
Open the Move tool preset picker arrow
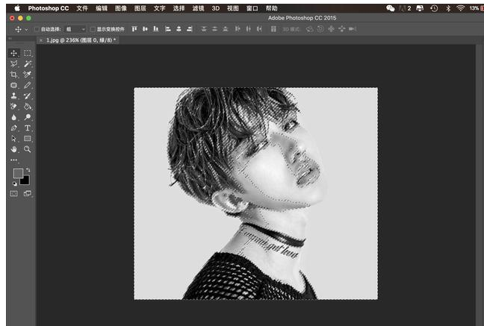[x=26, y=29]
